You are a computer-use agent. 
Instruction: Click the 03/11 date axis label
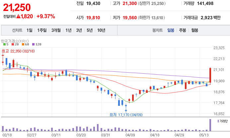click(x=56, y=135)
